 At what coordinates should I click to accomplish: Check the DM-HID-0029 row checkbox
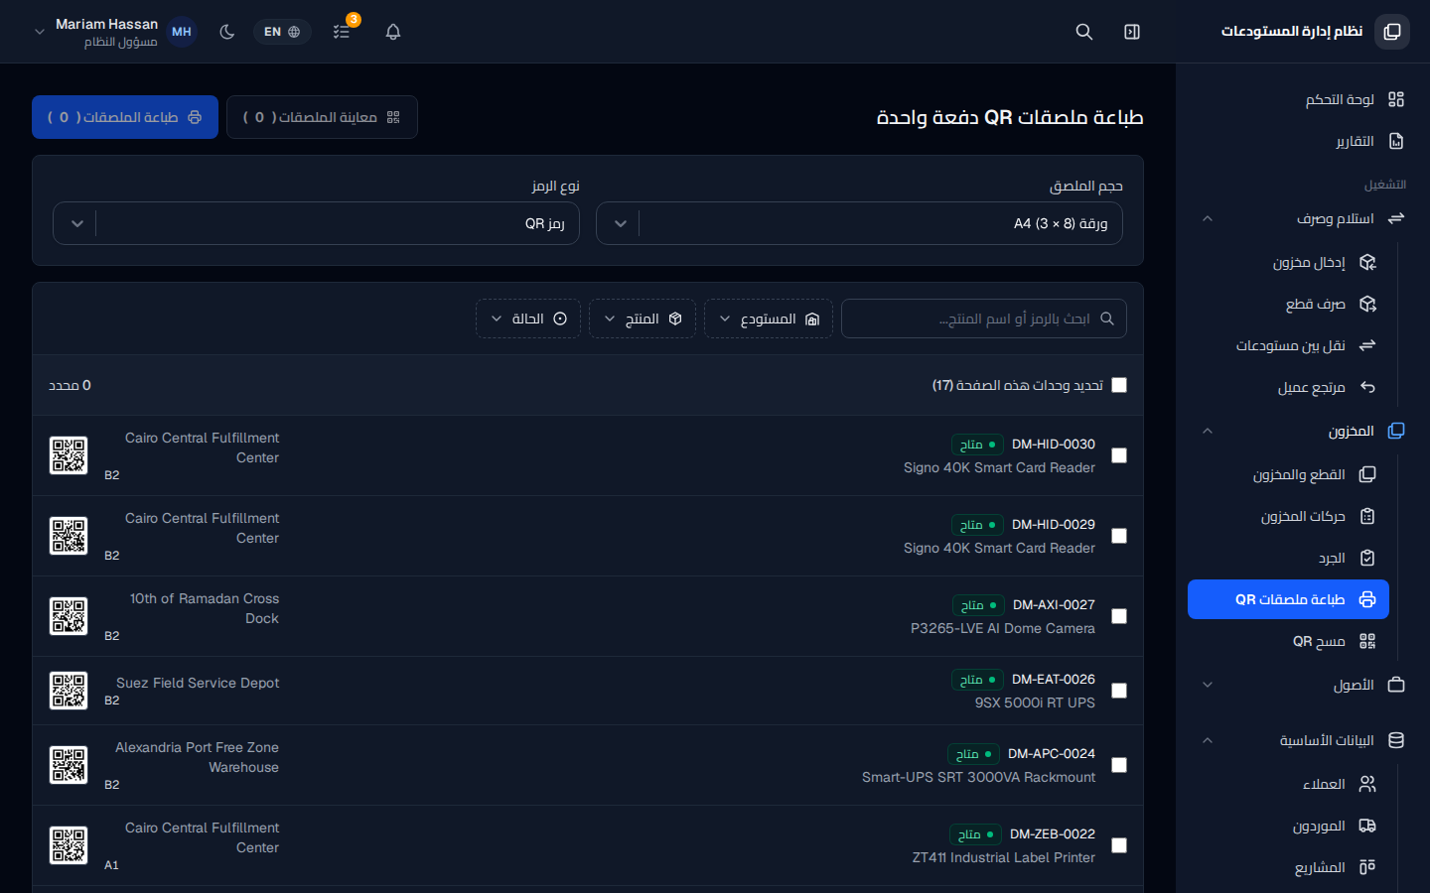click(1119, 536)
